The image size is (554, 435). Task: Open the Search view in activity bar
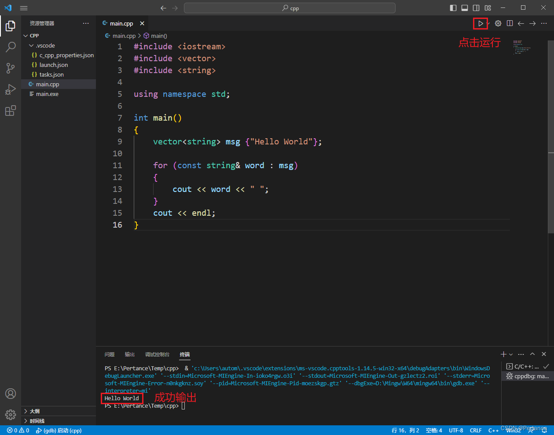pyautogui.click(x=11, y=47)
